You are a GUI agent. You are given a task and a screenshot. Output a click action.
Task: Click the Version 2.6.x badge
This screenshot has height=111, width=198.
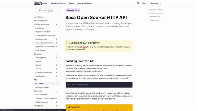pos(73,10)
